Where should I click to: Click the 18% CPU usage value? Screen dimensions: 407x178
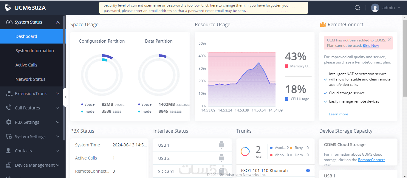(295, 89)
